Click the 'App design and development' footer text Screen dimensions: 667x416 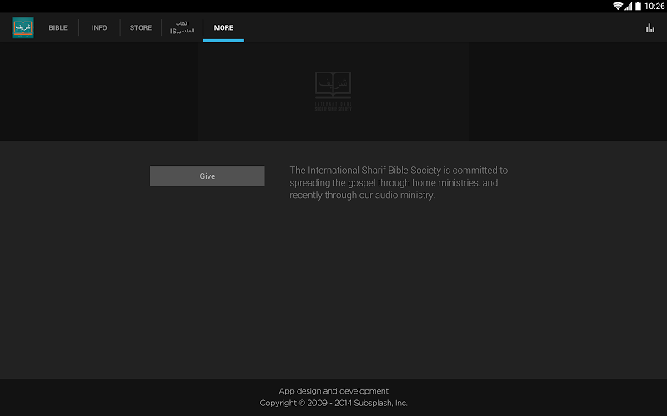[x=333, y=390]
